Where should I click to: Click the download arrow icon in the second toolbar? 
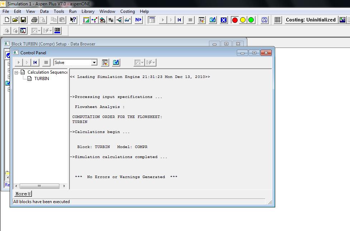[7, 30]
